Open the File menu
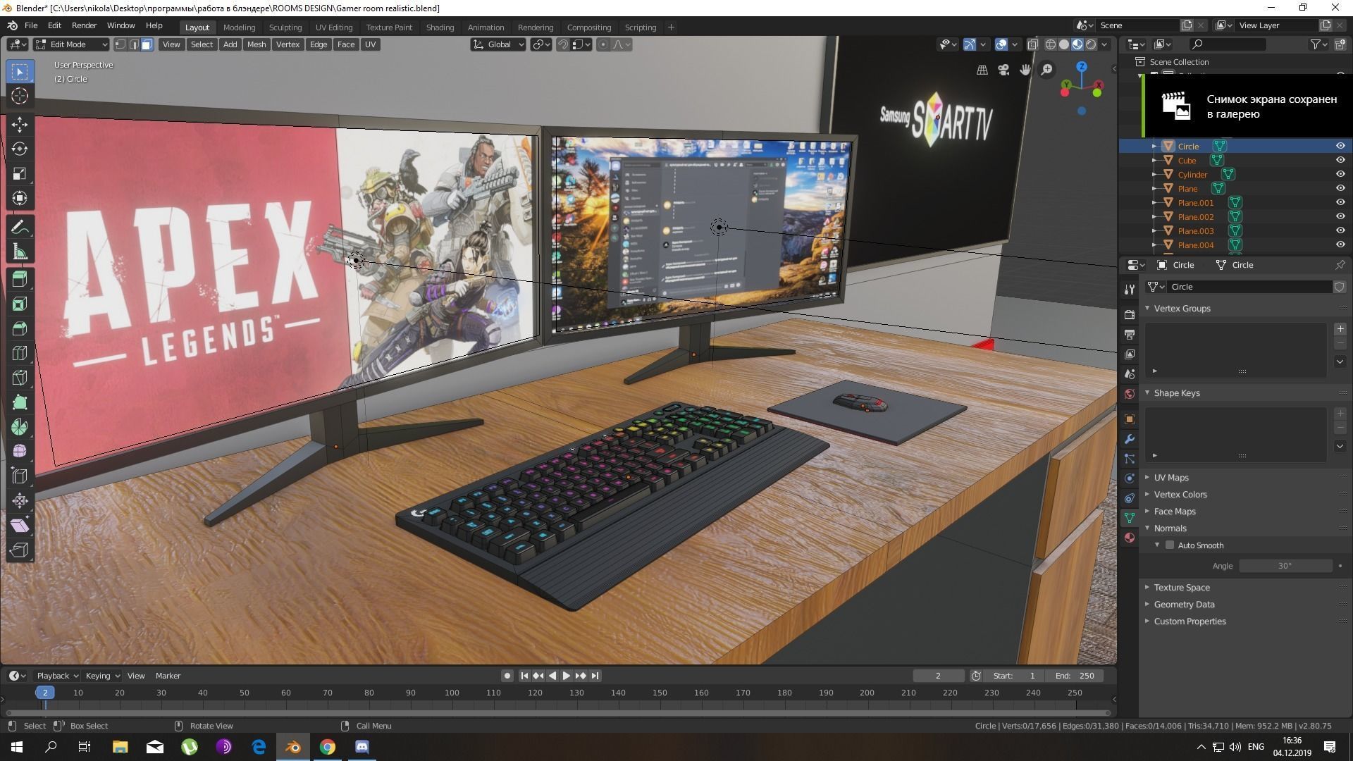 point(31,25)
